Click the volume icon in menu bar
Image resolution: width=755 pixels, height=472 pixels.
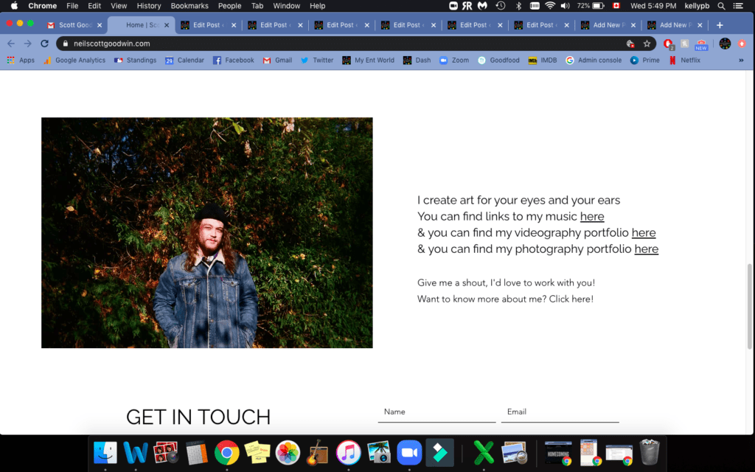pyautogui.click(x=566, y=6)
